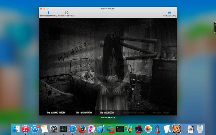Open the App Store with badge
This screenshot has width=216, height=135.
(x=35, y=129)
